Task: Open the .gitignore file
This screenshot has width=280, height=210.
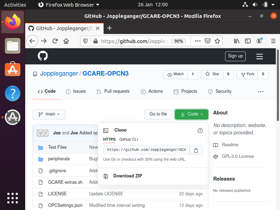Action: click(57, 171)
